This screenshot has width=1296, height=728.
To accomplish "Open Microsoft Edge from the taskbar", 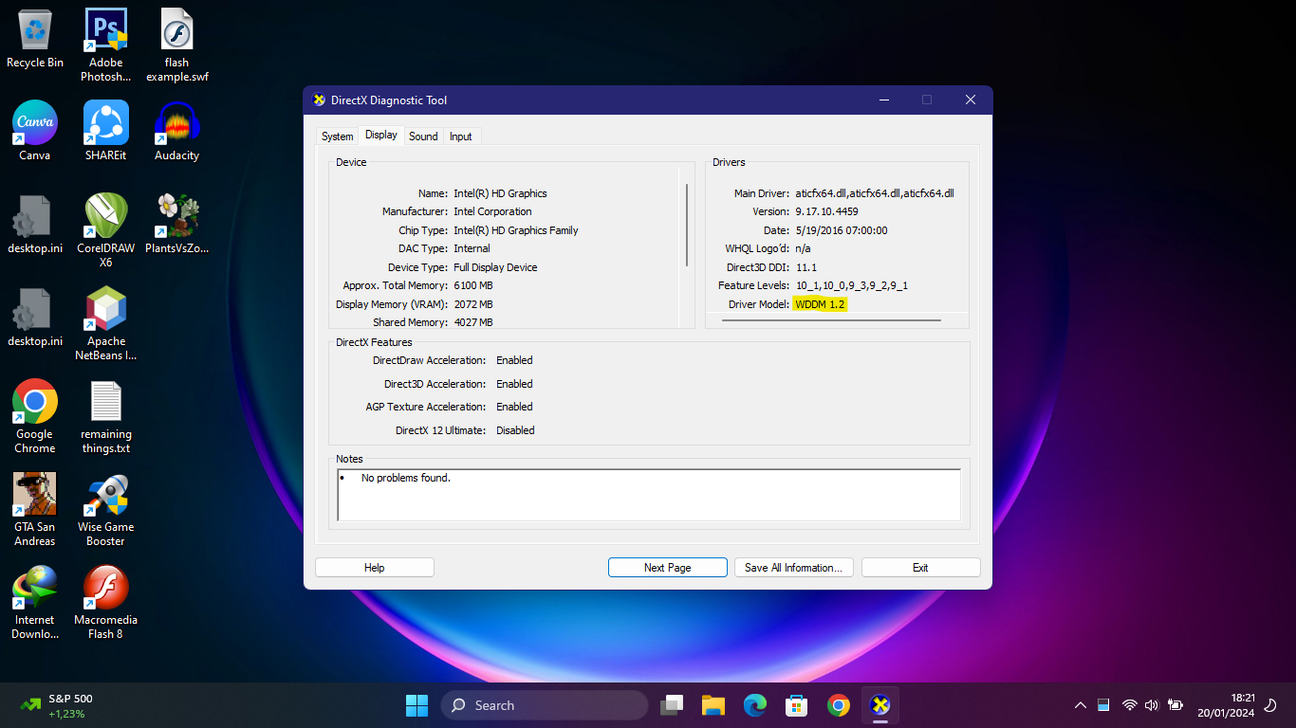I will (x=755, y=705).
